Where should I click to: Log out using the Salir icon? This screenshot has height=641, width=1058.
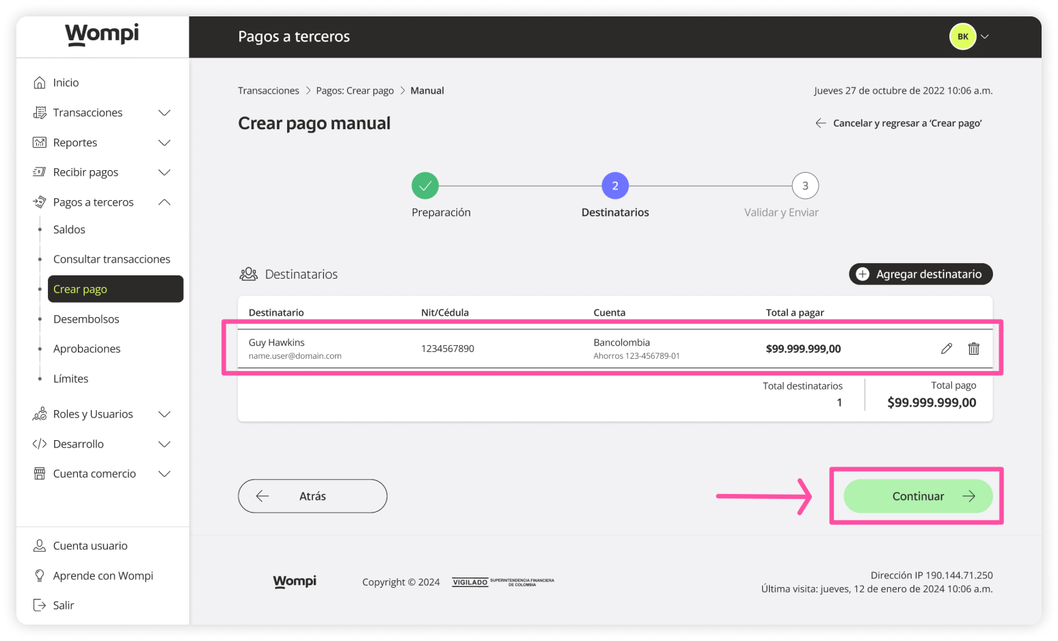40,605
